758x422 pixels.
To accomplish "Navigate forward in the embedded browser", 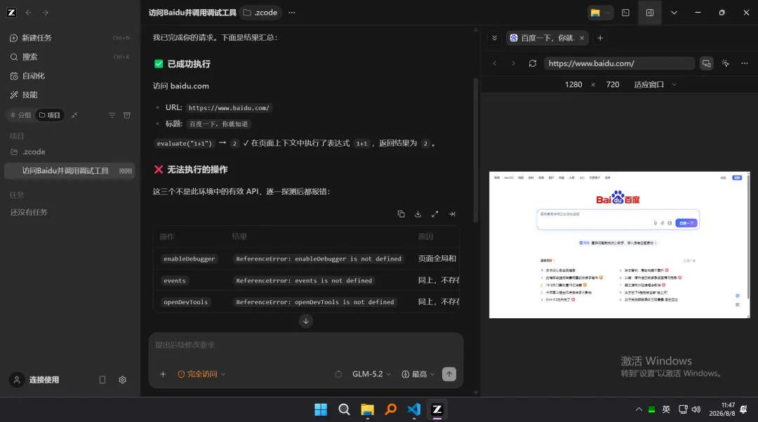I will point(513,63).
